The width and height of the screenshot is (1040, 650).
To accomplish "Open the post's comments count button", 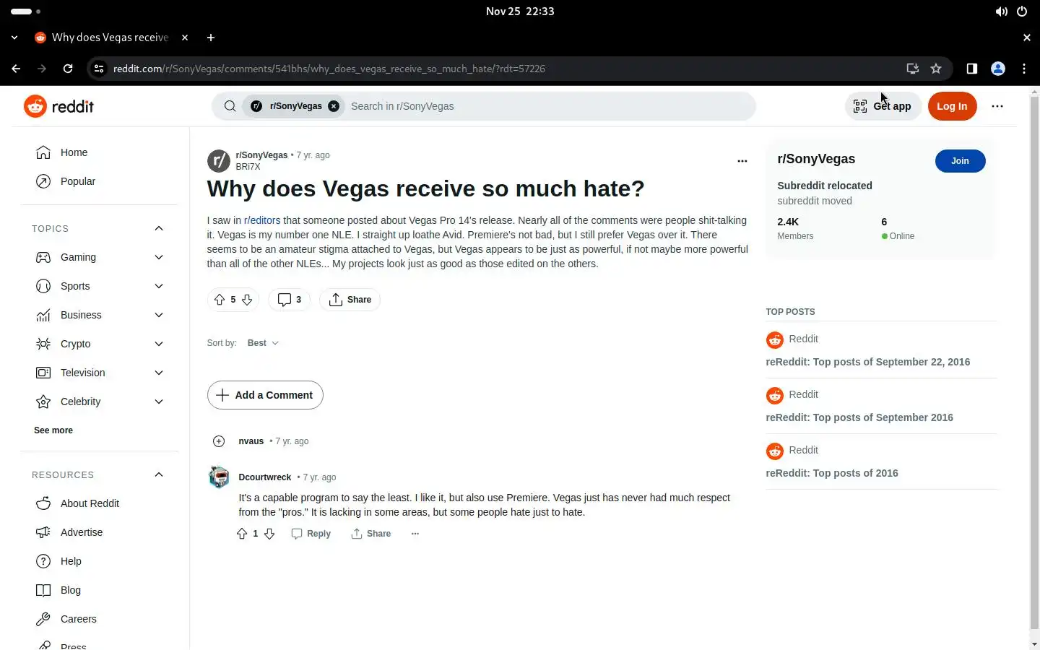I will click(290, 300).
